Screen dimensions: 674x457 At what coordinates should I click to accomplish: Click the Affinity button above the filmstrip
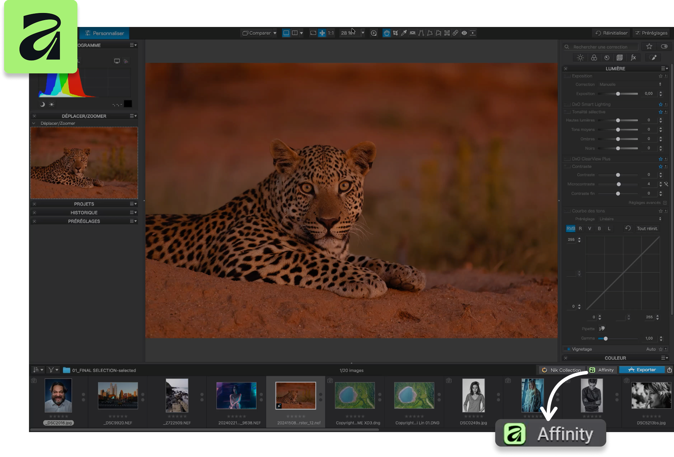click(x=602, y=370)
